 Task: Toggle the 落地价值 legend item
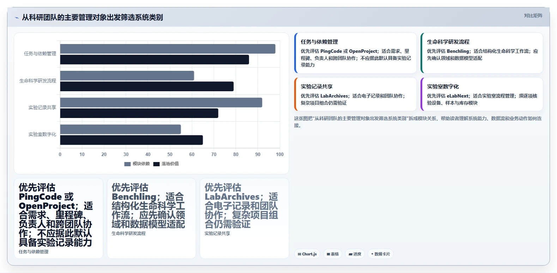[x=166, y=164]
